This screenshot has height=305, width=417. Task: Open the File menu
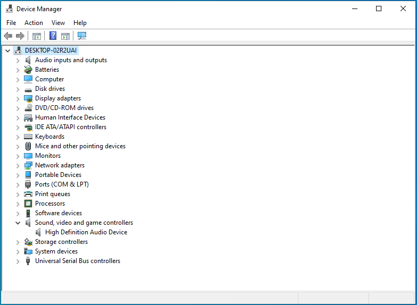click(x=11, y=23)
